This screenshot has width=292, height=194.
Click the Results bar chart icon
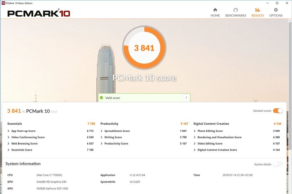click(x=257, y=10)
